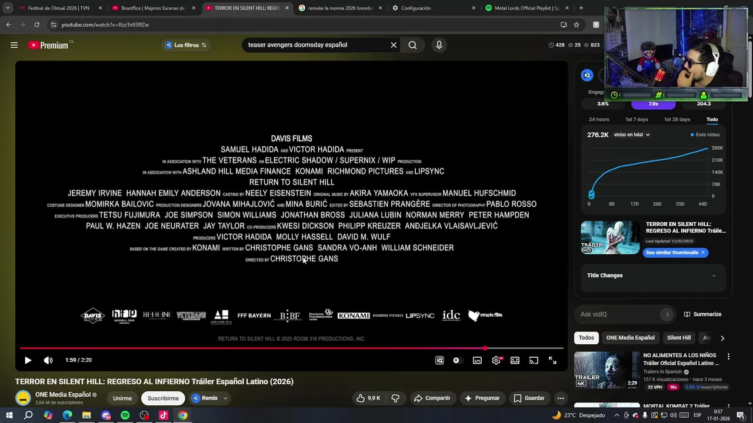Join the channel with Unirme
The image size is (753, 423).
point(122,398)
